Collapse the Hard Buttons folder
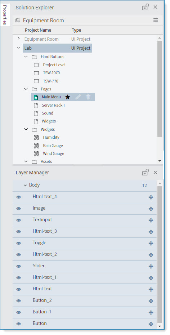 (26, 57)
